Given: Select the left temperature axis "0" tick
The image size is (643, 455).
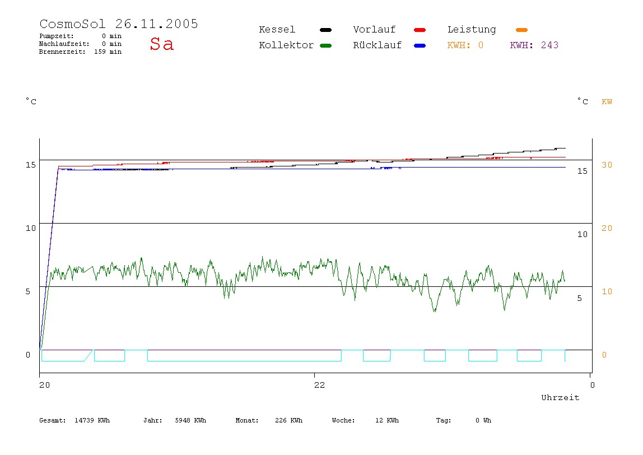Looking at the screenshot, I should 28,355.
